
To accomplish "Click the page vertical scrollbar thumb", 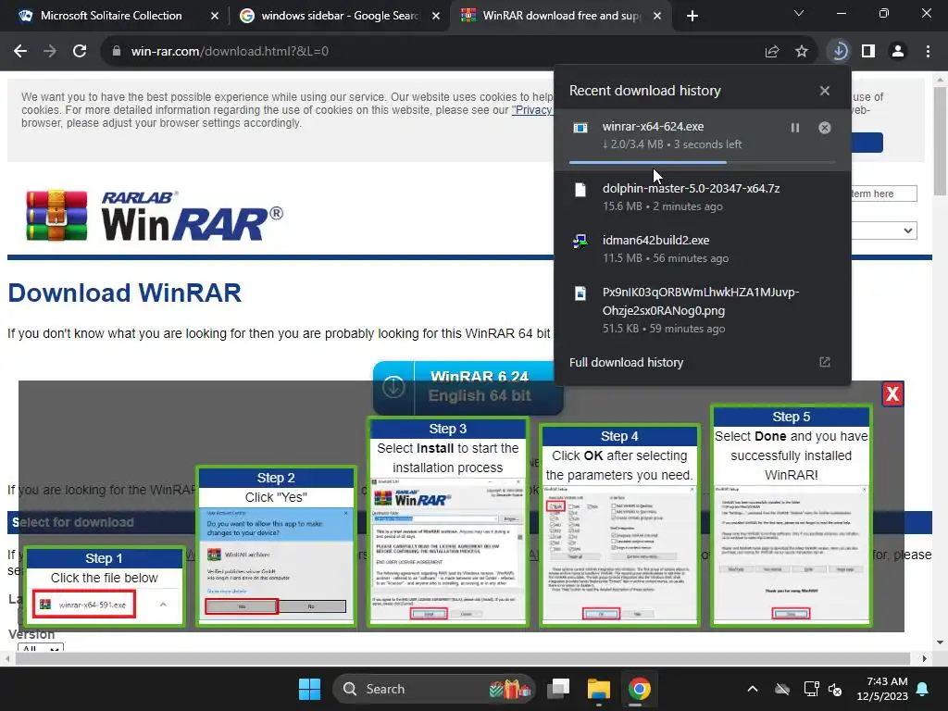I will pos(941,142).
